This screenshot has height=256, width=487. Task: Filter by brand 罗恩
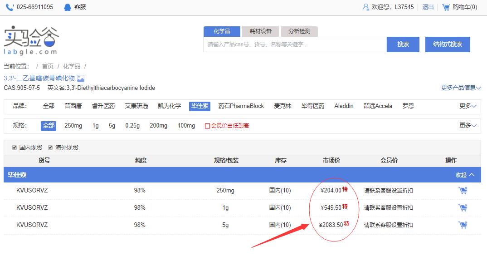pos(408,106)
